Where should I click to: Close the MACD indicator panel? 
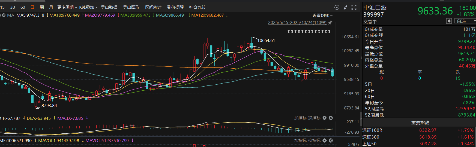point(331,118)
